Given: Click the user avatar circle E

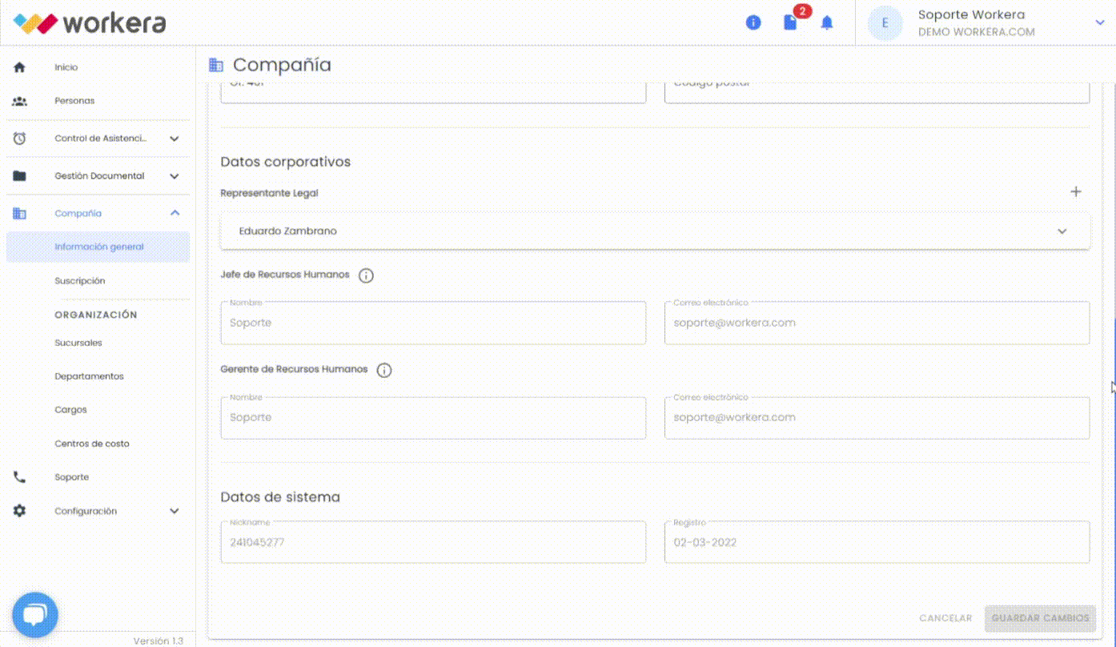Looking at the screenshot, I should tap(885, 23).
